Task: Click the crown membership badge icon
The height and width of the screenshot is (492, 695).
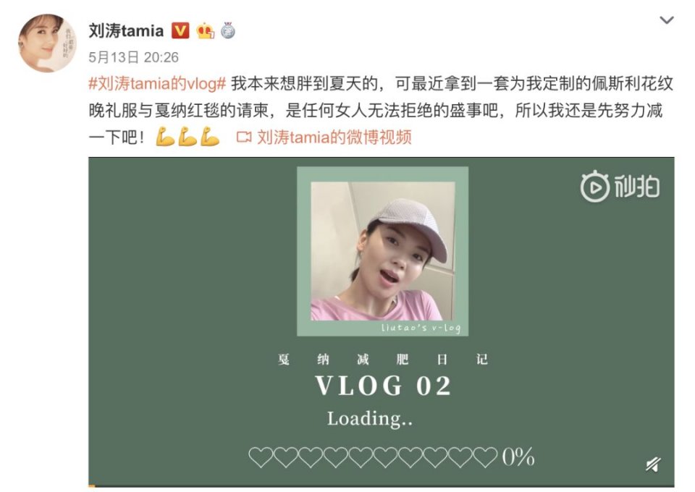Action: tap(205, 30)
